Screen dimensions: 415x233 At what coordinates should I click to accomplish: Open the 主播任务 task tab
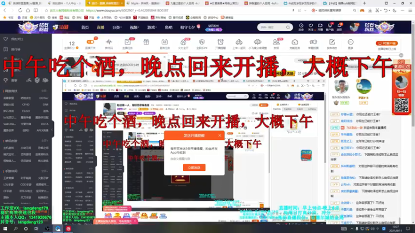point(127,44)
